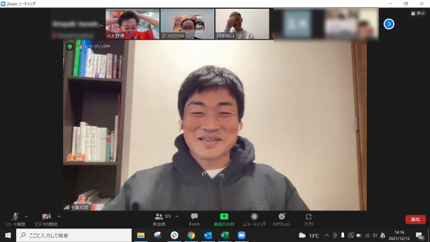Toggle the IME input mode あ indicator

(383, 235)
